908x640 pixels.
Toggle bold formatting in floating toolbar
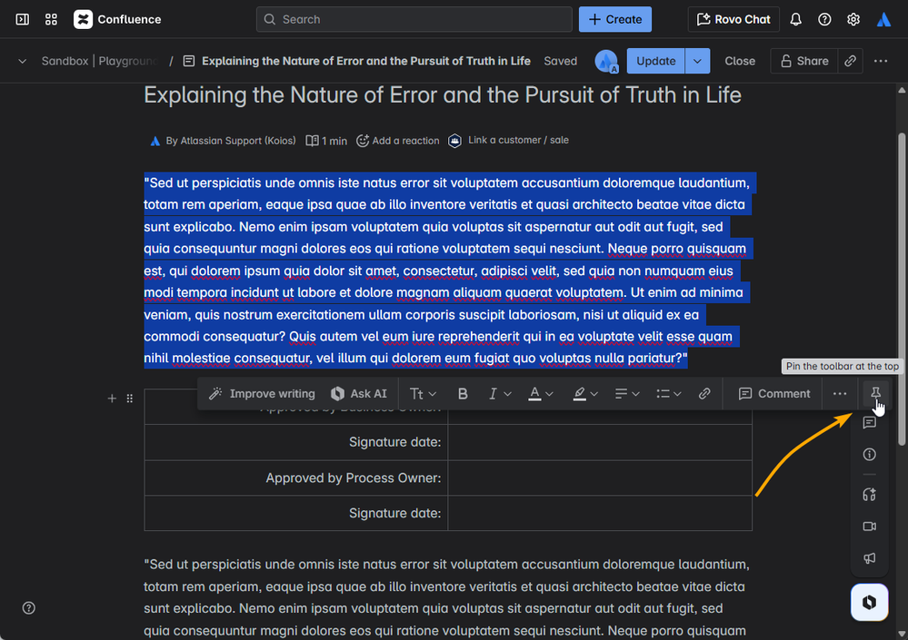pyautogui.click(x=462, y=394)
